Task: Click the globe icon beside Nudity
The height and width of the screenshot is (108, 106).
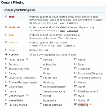Action: point(88,100)
